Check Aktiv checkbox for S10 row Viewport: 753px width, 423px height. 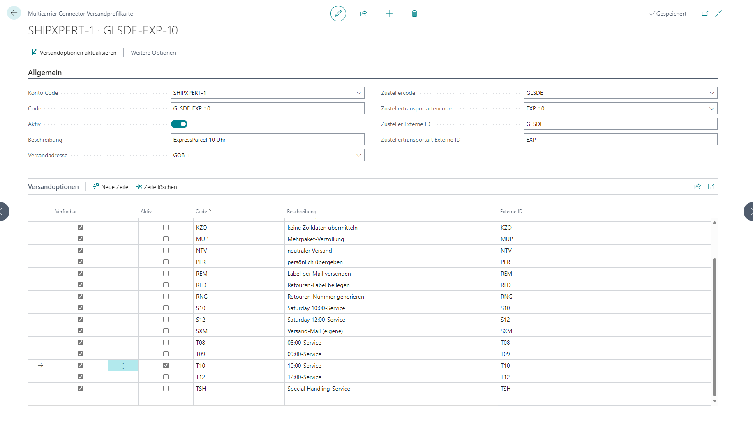pyautogui.click(x=166, y=308)
